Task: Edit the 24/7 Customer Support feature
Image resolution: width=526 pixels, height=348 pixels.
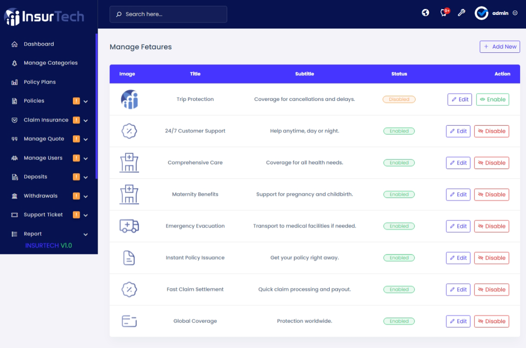Action: tap(458, 131)
